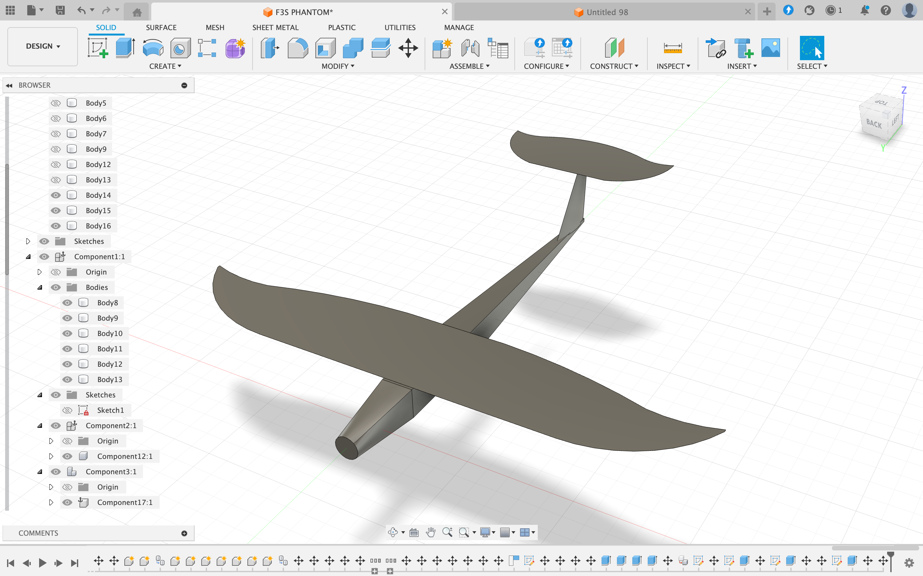Select the Orbit tool at the bottom
Image resolution: width=923 pixels, height=576 pixels.
394,532
